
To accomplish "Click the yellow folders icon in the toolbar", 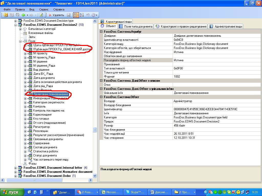I will click(6, 15).
